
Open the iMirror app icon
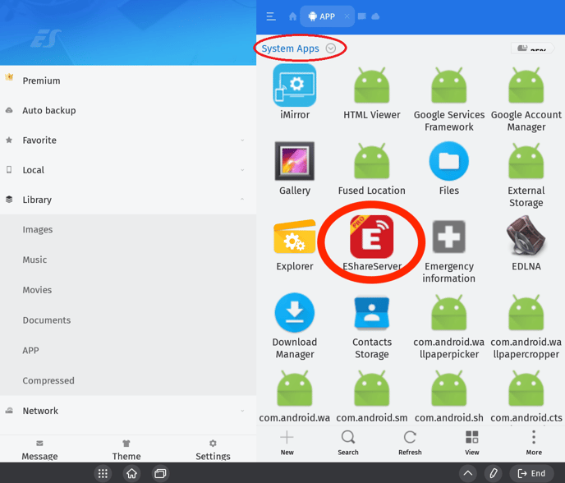tap(294, 86)
